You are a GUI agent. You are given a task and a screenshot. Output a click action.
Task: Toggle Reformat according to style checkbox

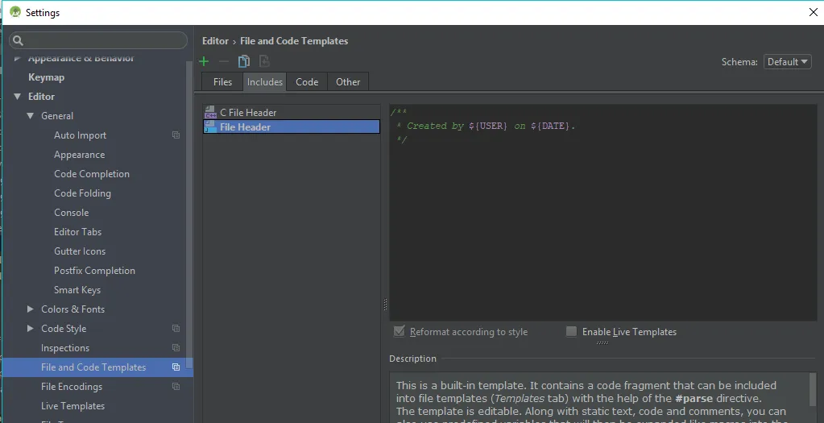400,332
